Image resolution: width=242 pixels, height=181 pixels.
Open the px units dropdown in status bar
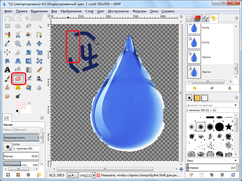[72, 175]
